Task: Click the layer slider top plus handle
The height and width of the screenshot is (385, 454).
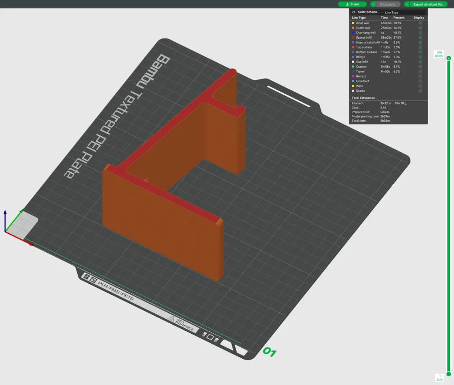Action: coord(449,58)
